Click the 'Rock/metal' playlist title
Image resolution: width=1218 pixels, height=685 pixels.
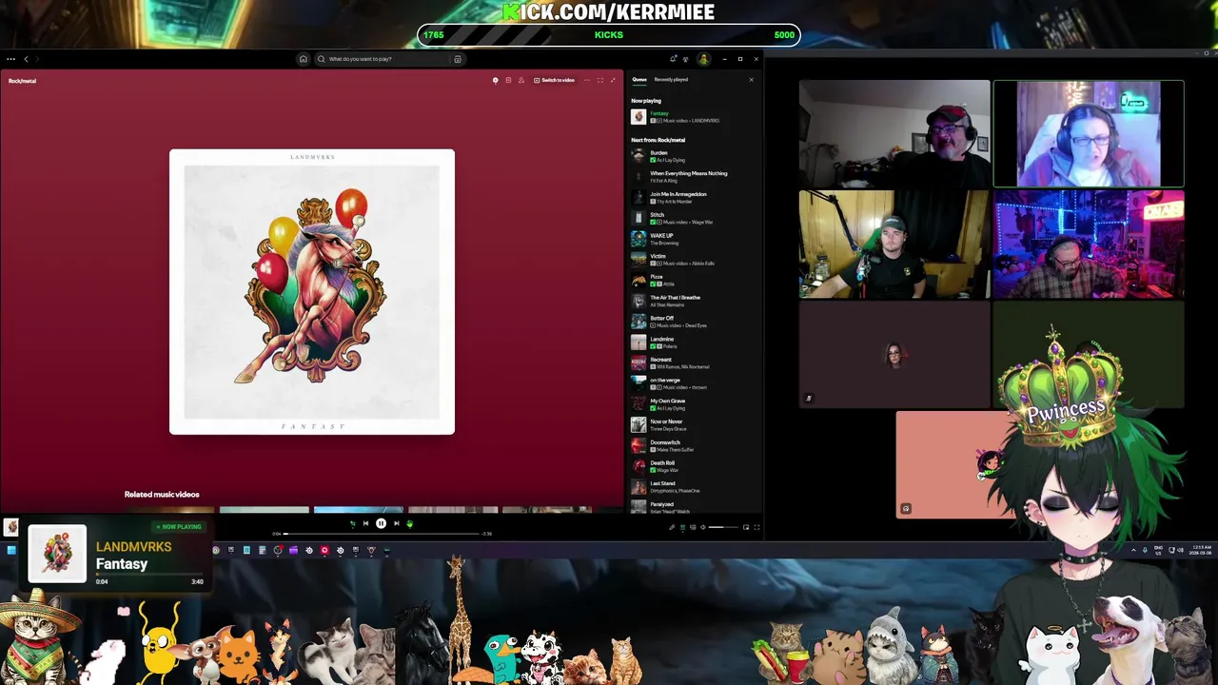click(22, 81)
